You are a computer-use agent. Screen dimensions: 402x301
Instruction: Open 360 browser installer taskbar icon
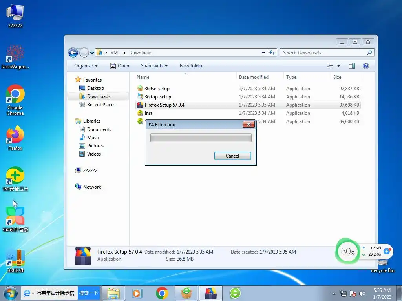pos(186,293)
